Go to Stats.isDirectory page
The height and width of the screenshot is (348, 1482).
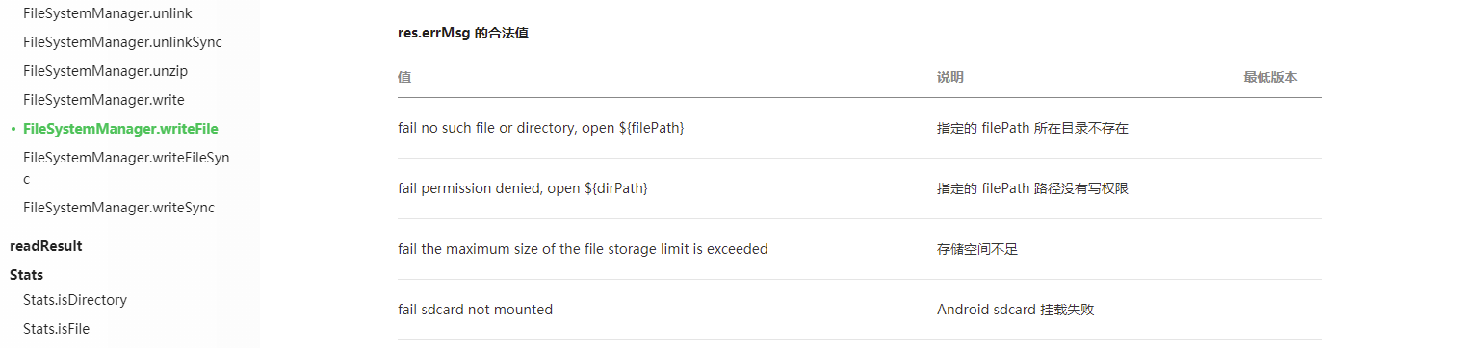(x=75, y=300)
